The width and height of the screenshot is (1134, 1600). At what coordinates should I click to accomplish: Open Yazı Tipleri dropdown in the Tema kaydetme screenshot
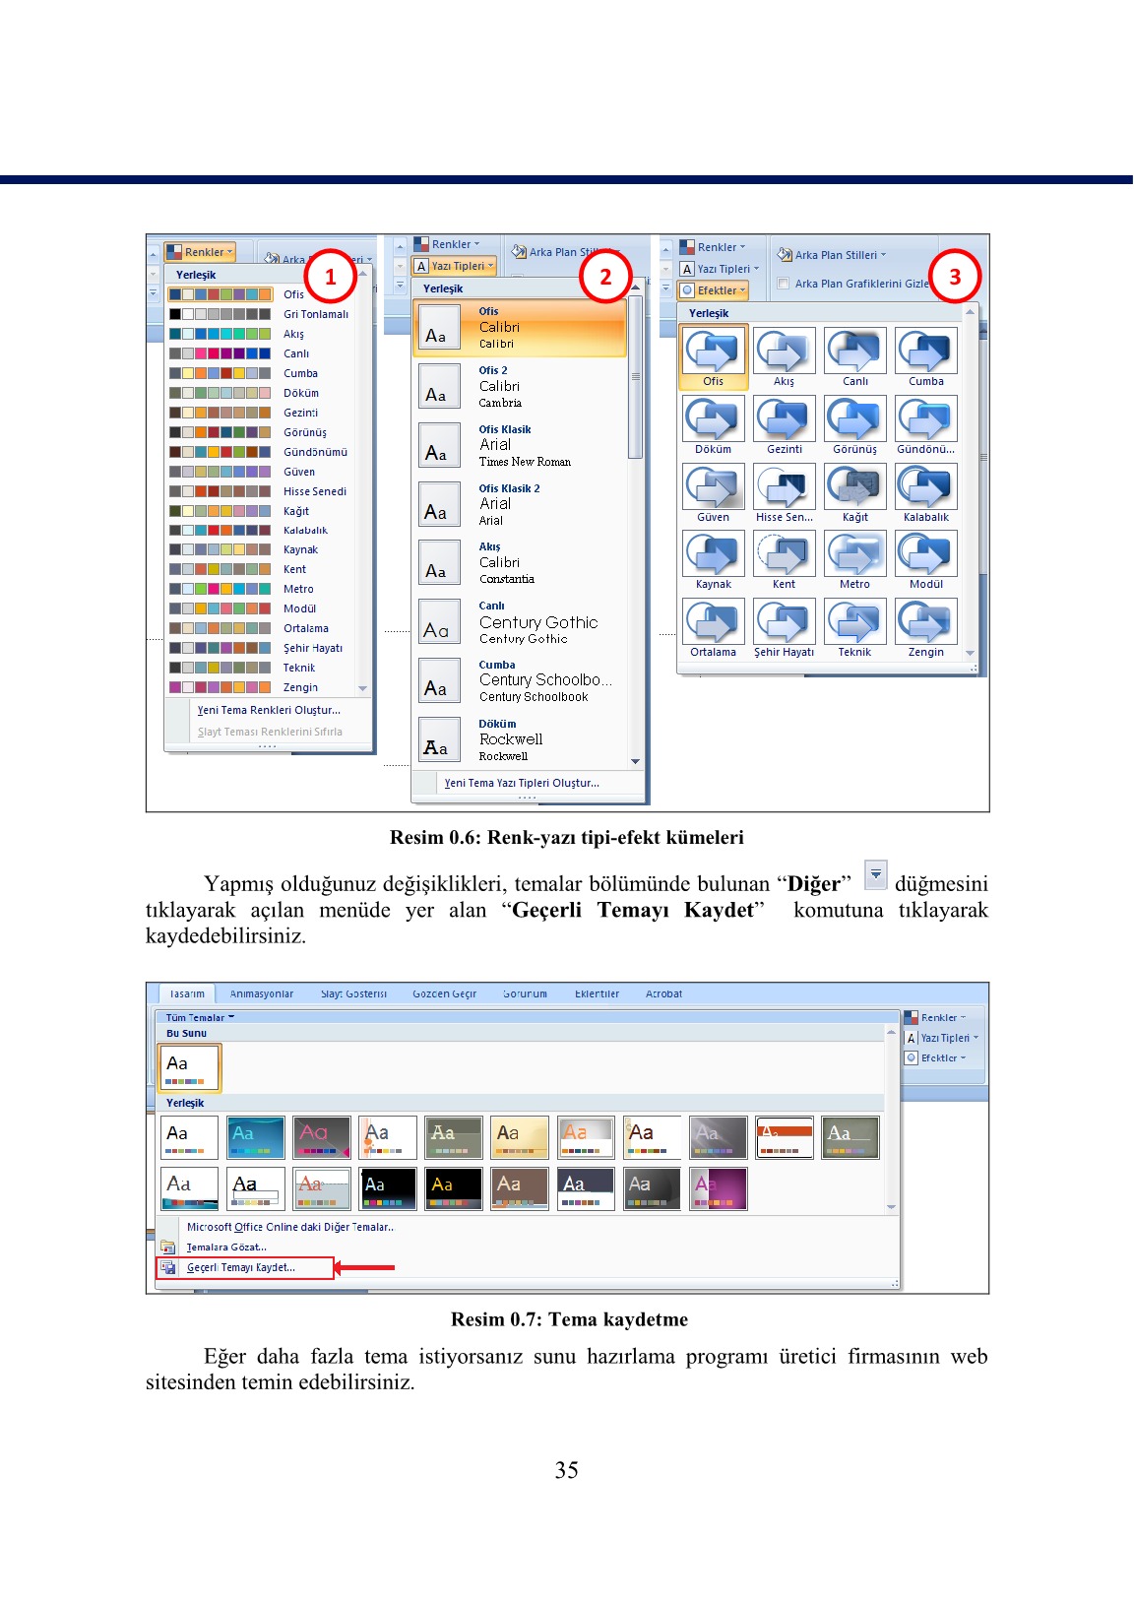[943, 1038]
